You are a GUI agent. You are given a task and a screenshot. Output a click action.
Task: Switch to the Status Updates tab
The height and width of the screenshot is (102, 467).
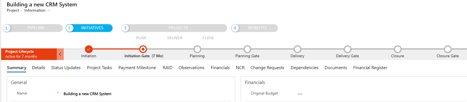(x=66, y=68)
